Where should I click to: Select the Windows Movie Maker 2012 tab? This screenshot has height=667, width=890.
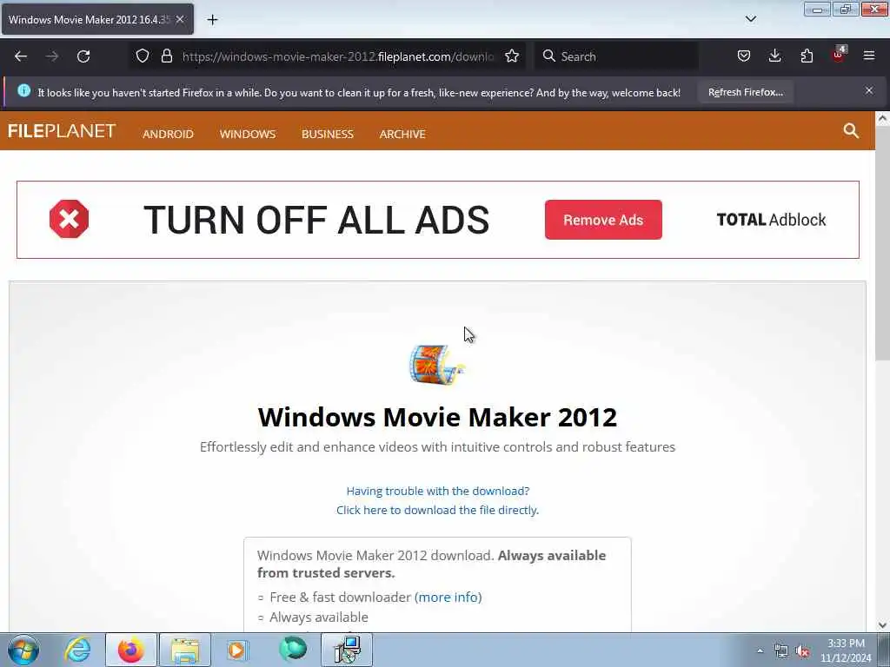tap(90, 19)
